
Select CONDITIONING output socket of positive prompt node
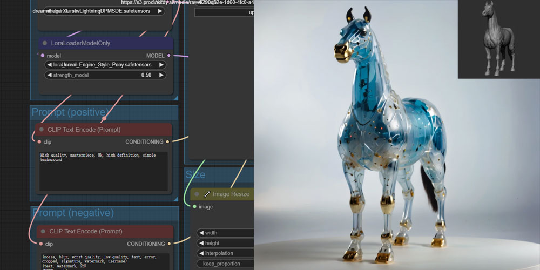click(168, 141)
